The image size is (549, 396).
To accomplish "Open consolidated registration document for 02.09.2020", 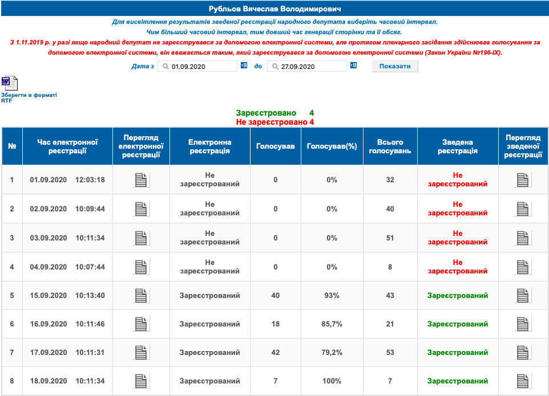I will tap(523, 209).
